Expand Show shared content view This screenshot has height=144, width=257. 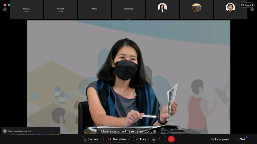point(5,131)
